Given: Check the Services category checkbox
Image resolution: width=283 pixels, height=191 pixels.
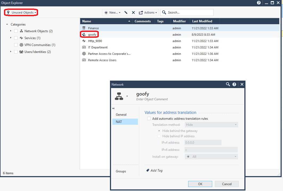Looking at the screenshot, I should pos(16,38).
